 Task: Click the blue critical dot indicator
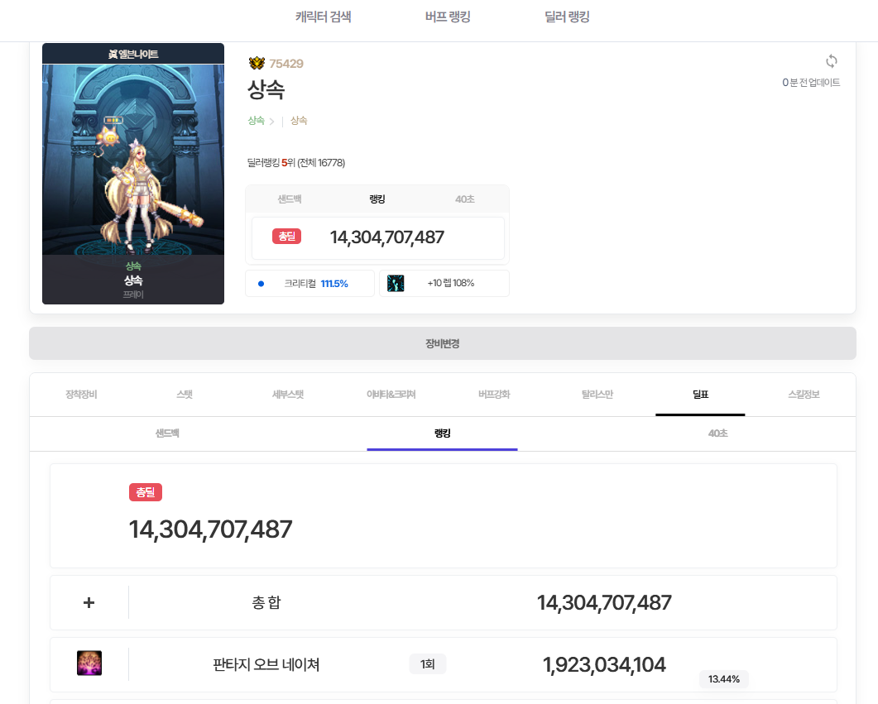[261, 284]
